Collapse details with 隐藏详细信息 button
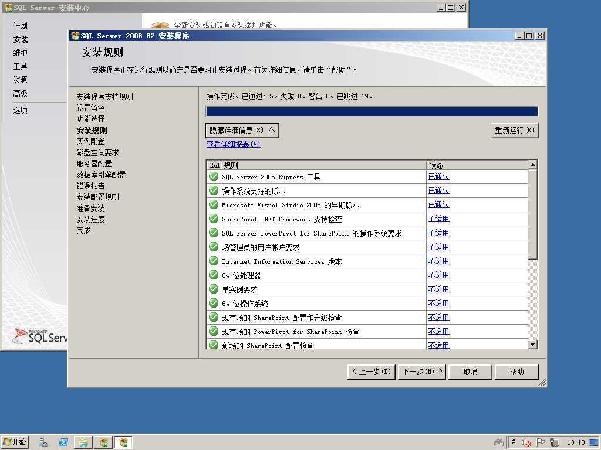The height and width of the screenshot is (450, 601). pos(242,130)
